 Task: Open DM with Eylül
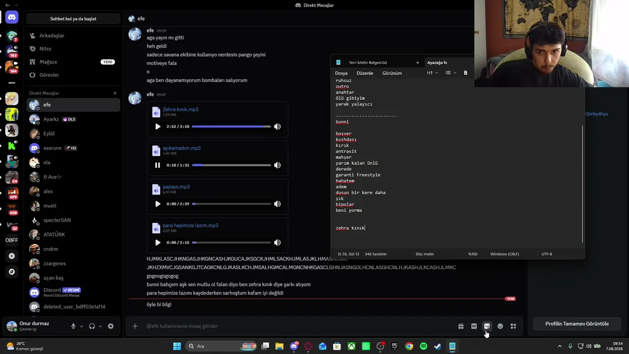(x=73, y=134)
